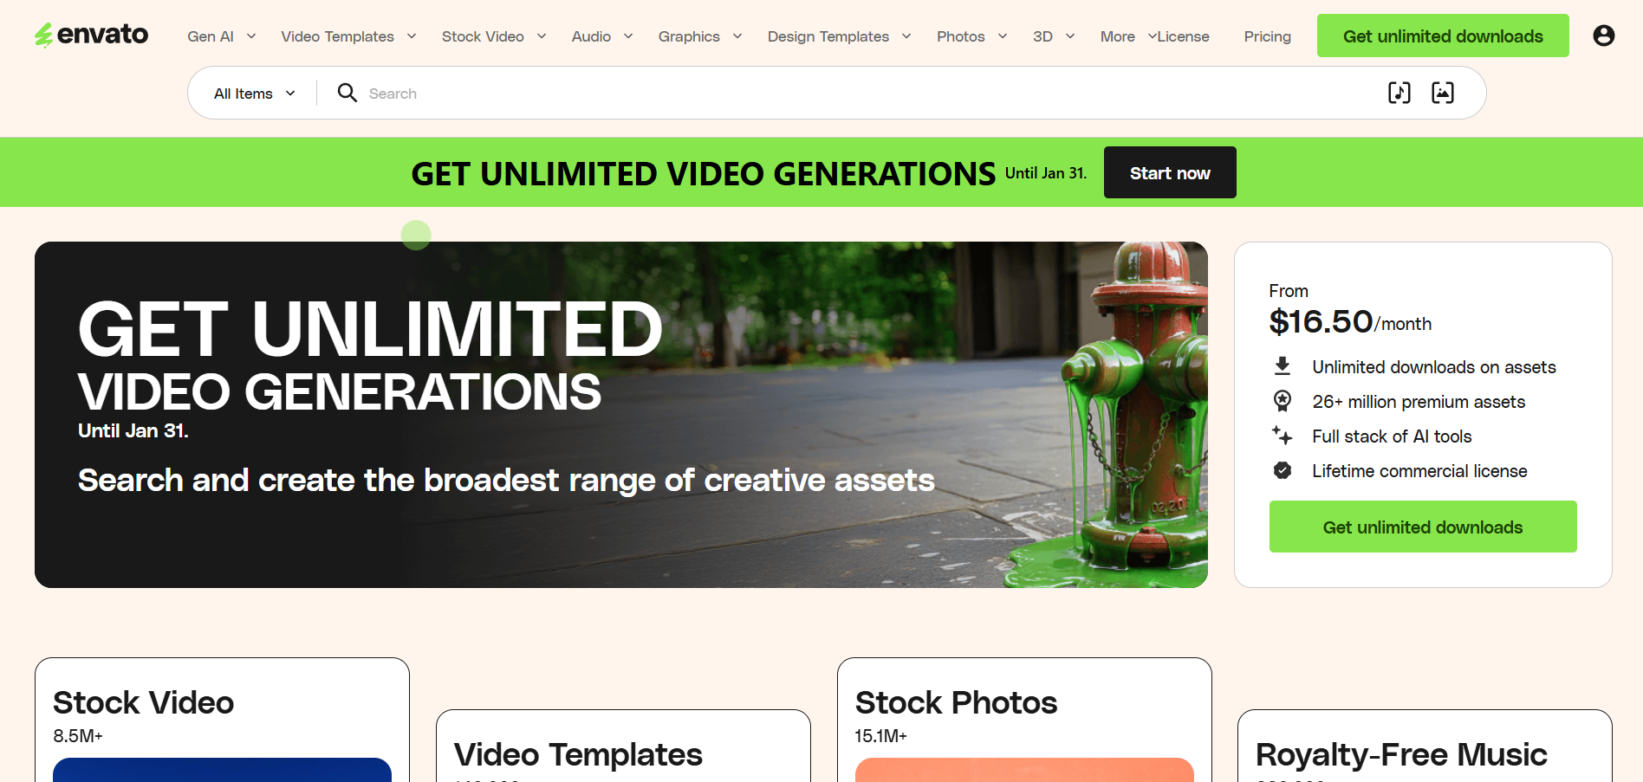Click the magnifying glass search icon

[347, 93]
